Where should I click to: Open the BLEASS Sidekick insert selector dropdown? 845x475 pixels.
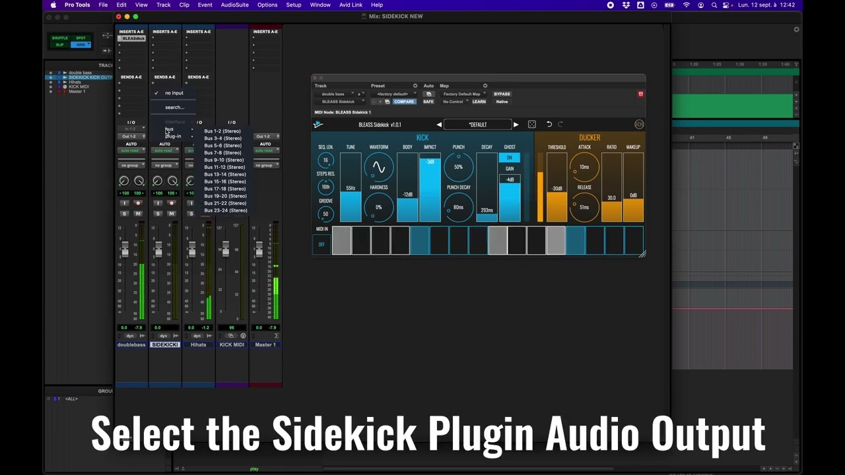(x=340, y=102)
